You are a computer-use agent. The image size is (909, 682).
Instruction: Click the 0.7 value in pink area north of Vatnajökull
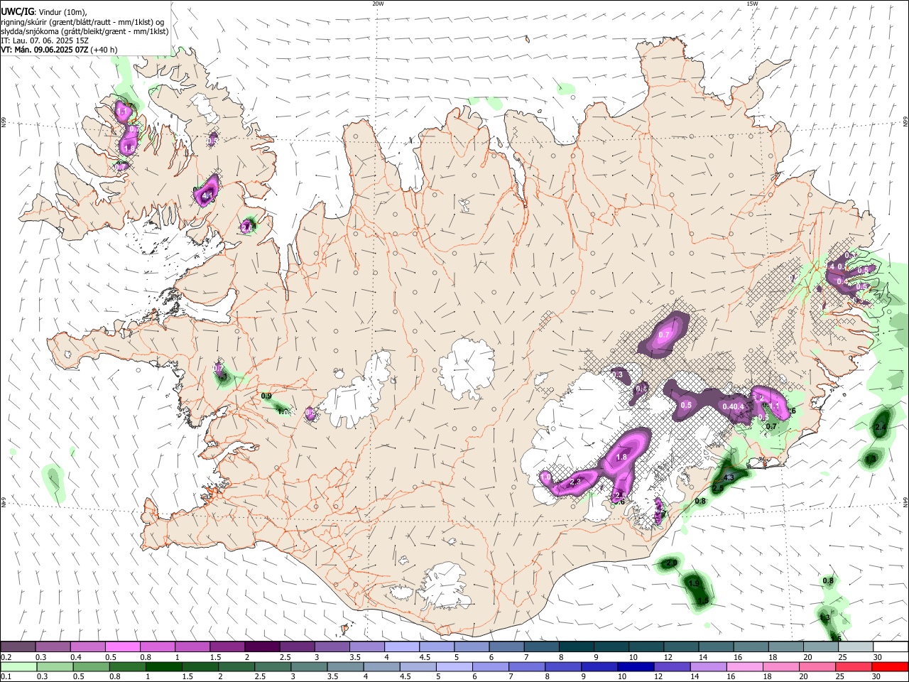[665, 335]
